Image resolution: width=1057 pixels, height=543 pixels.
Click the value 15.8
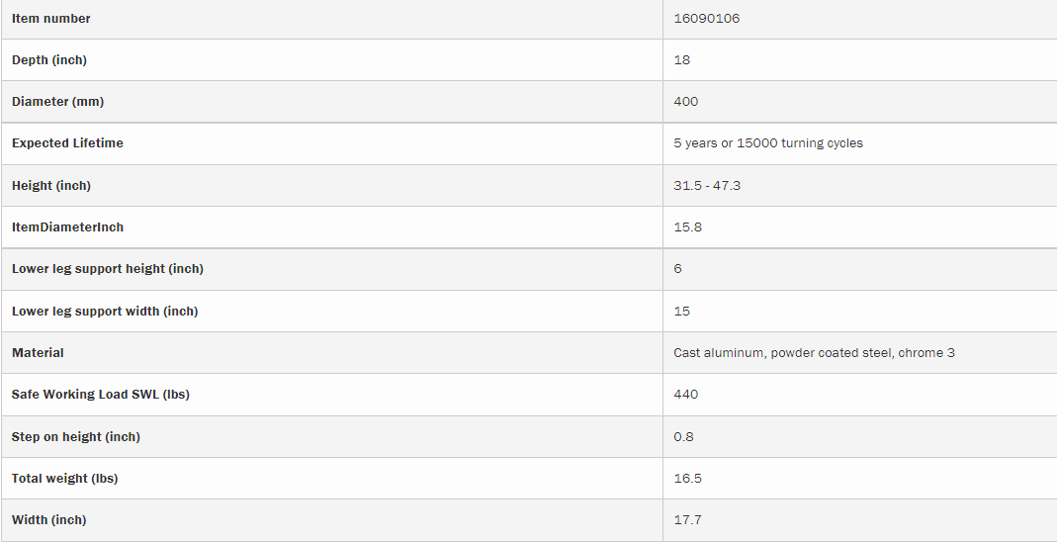point(688,227)
